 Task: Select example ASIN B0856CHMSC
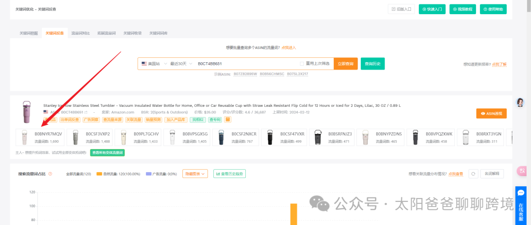pyautogui.click(x=272, y=74)
